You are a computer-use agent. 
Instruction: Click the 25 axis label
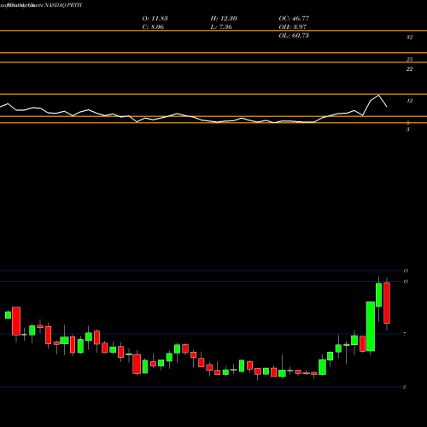[409, 60]
